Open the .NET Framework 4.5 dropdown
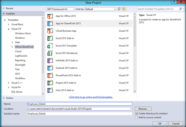This screenshot has width=186, height=127. click(x=61, y=9)
